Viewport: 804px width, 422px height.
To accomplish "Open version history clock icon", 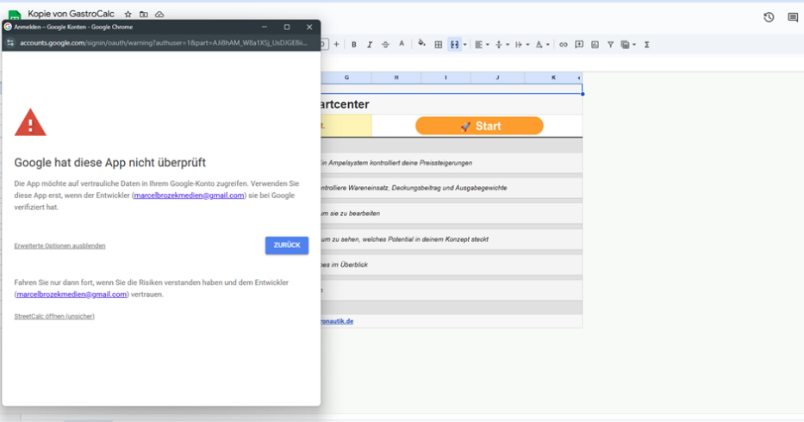I will [769, 17].
